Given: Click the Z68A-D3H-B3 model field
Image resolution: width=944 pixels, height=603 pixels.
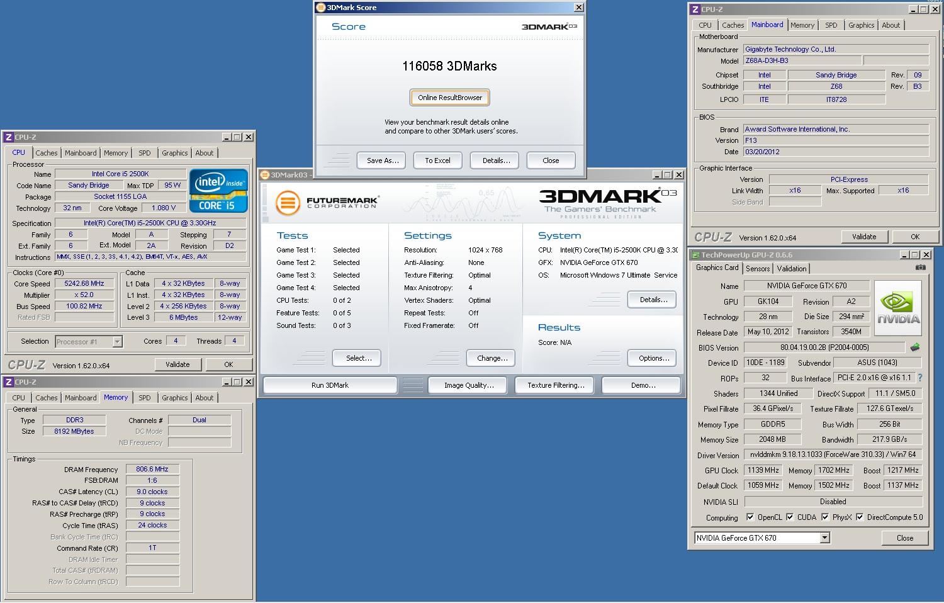Looking at the screenshot, I should (802, 61).
